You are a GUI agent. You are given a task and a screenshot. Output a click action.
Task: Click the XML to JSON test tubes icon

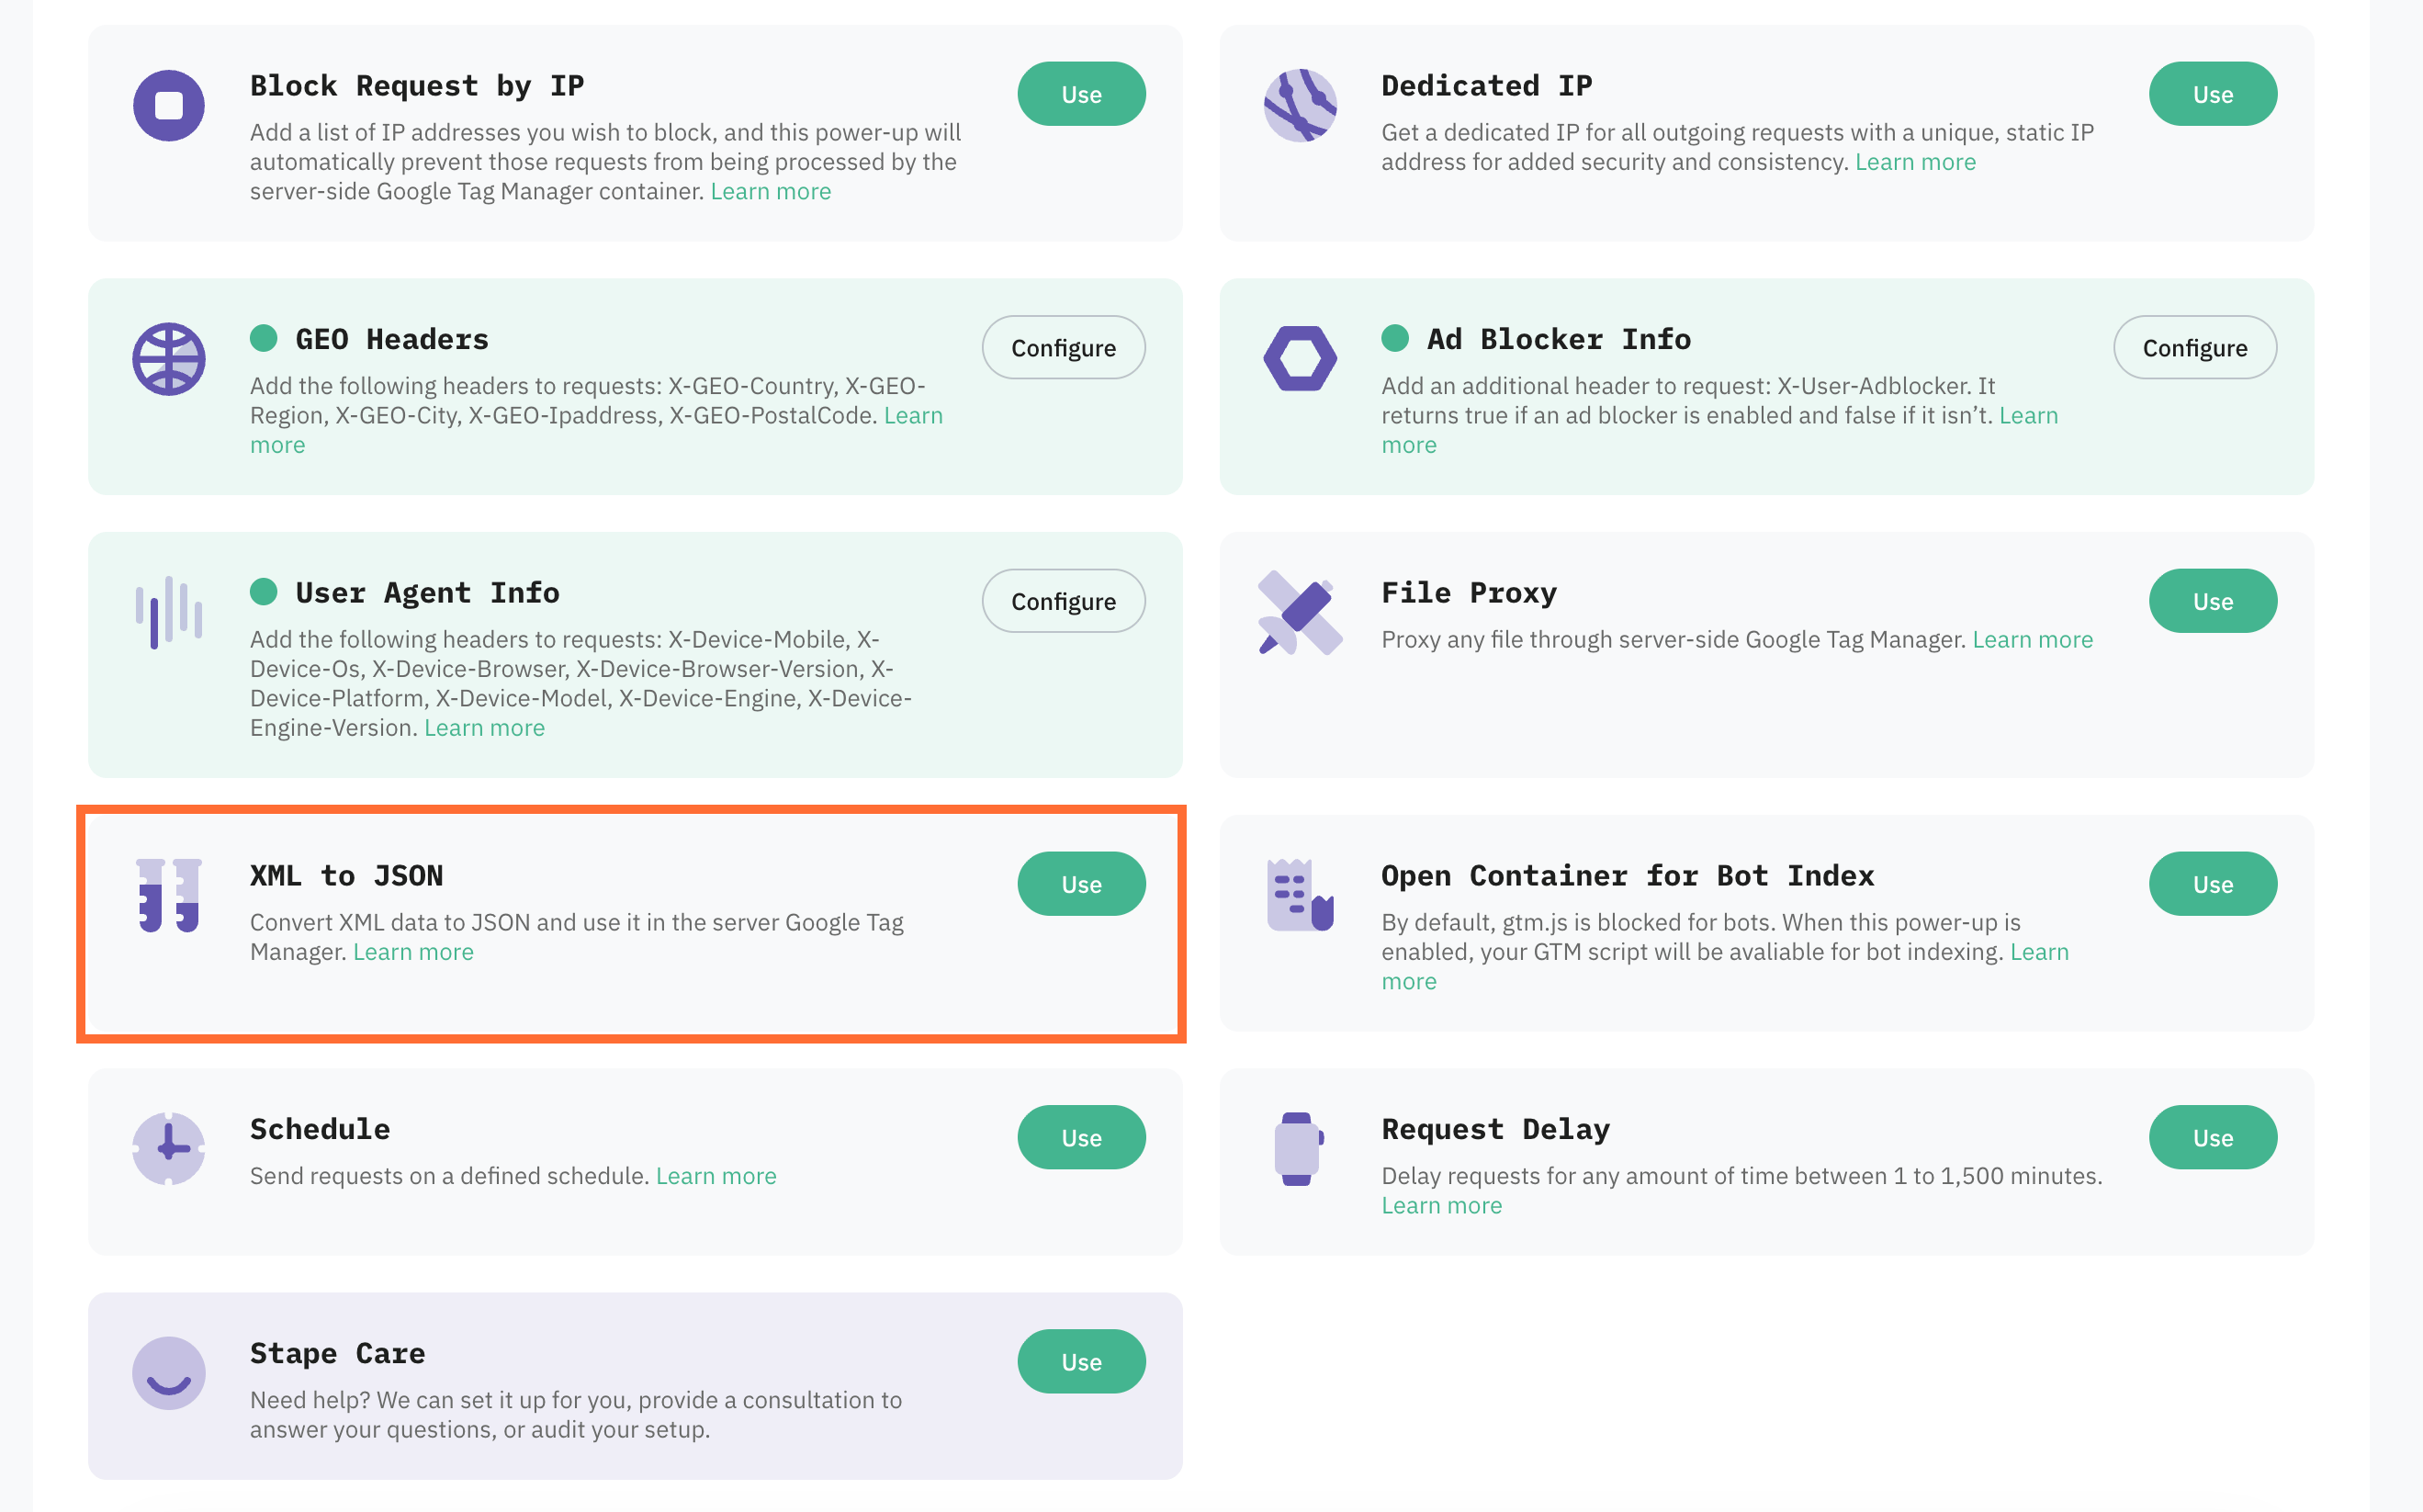[169, 895]
